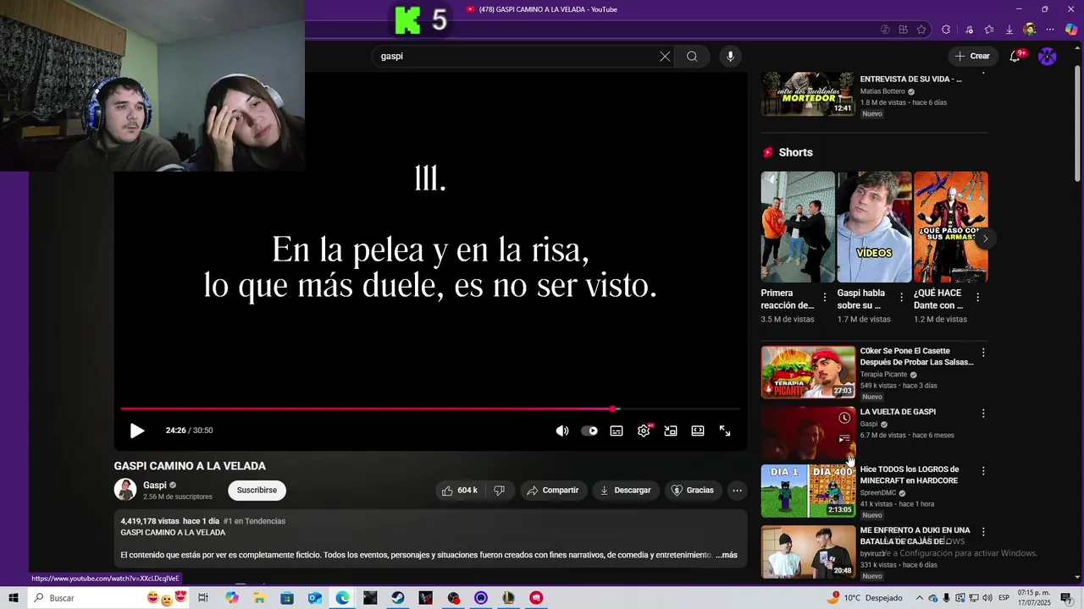Turn on subtitles in the player

coord(617,431)
